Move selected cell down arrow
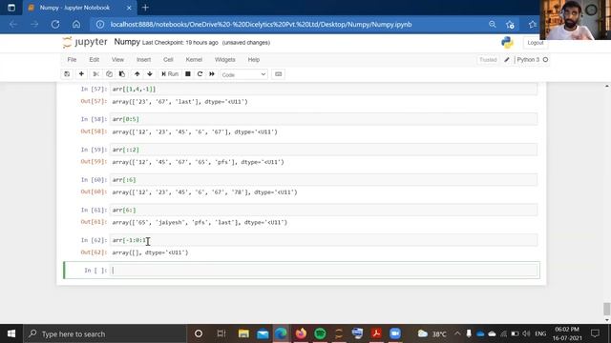 [x=150, y=74]
